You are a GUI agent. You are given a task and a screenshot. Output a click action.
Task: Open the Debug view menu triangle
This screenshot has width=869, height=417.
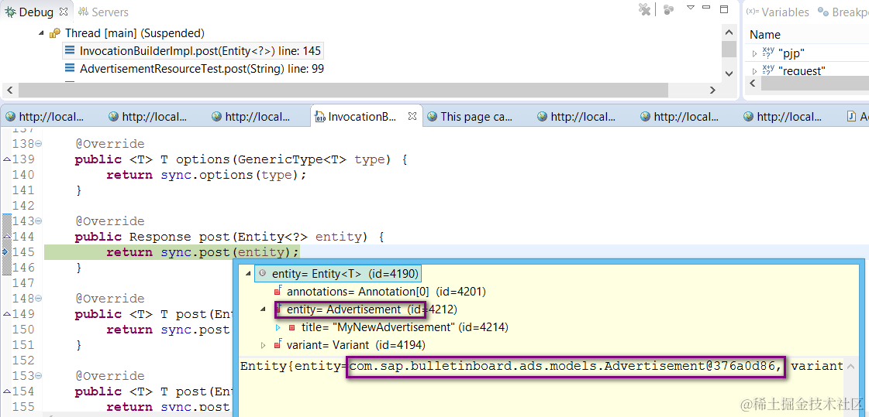(691, 7)
